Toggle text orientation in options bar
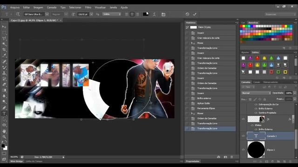 pos(18,14)
